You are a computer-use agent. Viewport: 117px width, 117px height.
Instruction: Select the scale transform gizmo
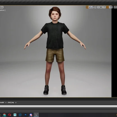point(92,7)
